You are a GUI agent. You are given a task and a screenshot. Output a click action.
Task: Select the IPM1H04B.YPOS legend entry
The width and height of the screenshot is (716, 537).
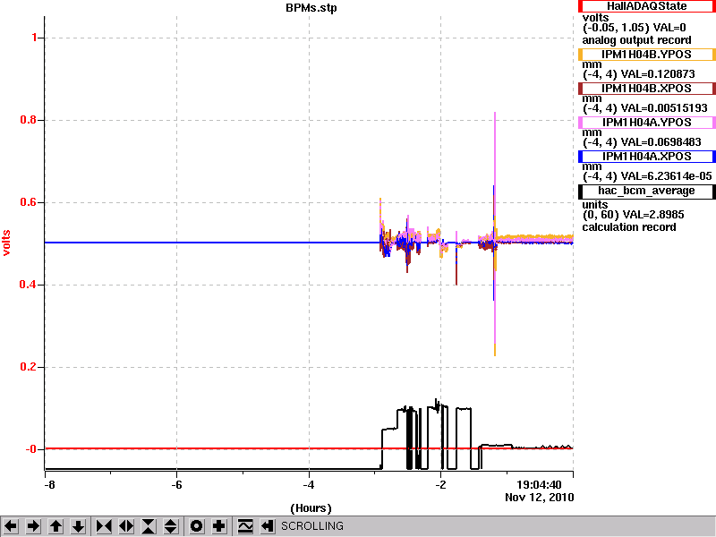tap(646, 55)
